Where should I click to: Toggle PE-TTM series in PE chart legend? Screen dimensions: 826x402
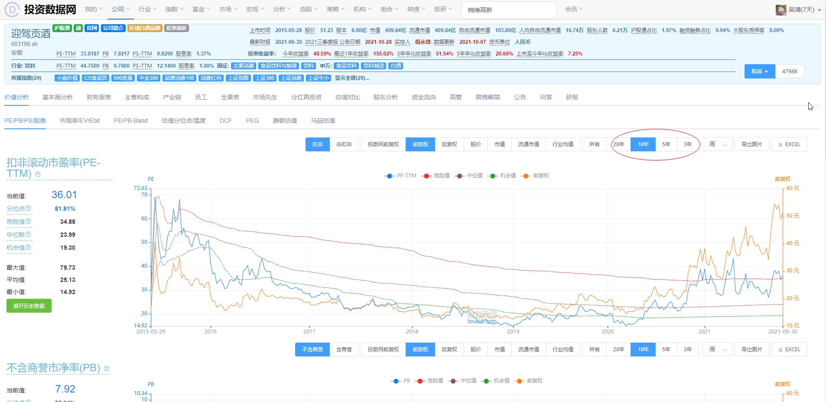(x=400, y=176)
